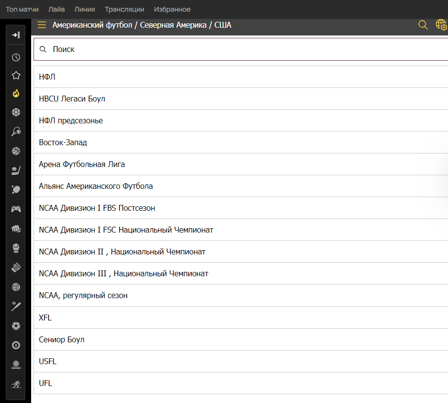Select the tennis racket sport icon
The height and width of the screenshot is (403, 448).
click(16, 132)
